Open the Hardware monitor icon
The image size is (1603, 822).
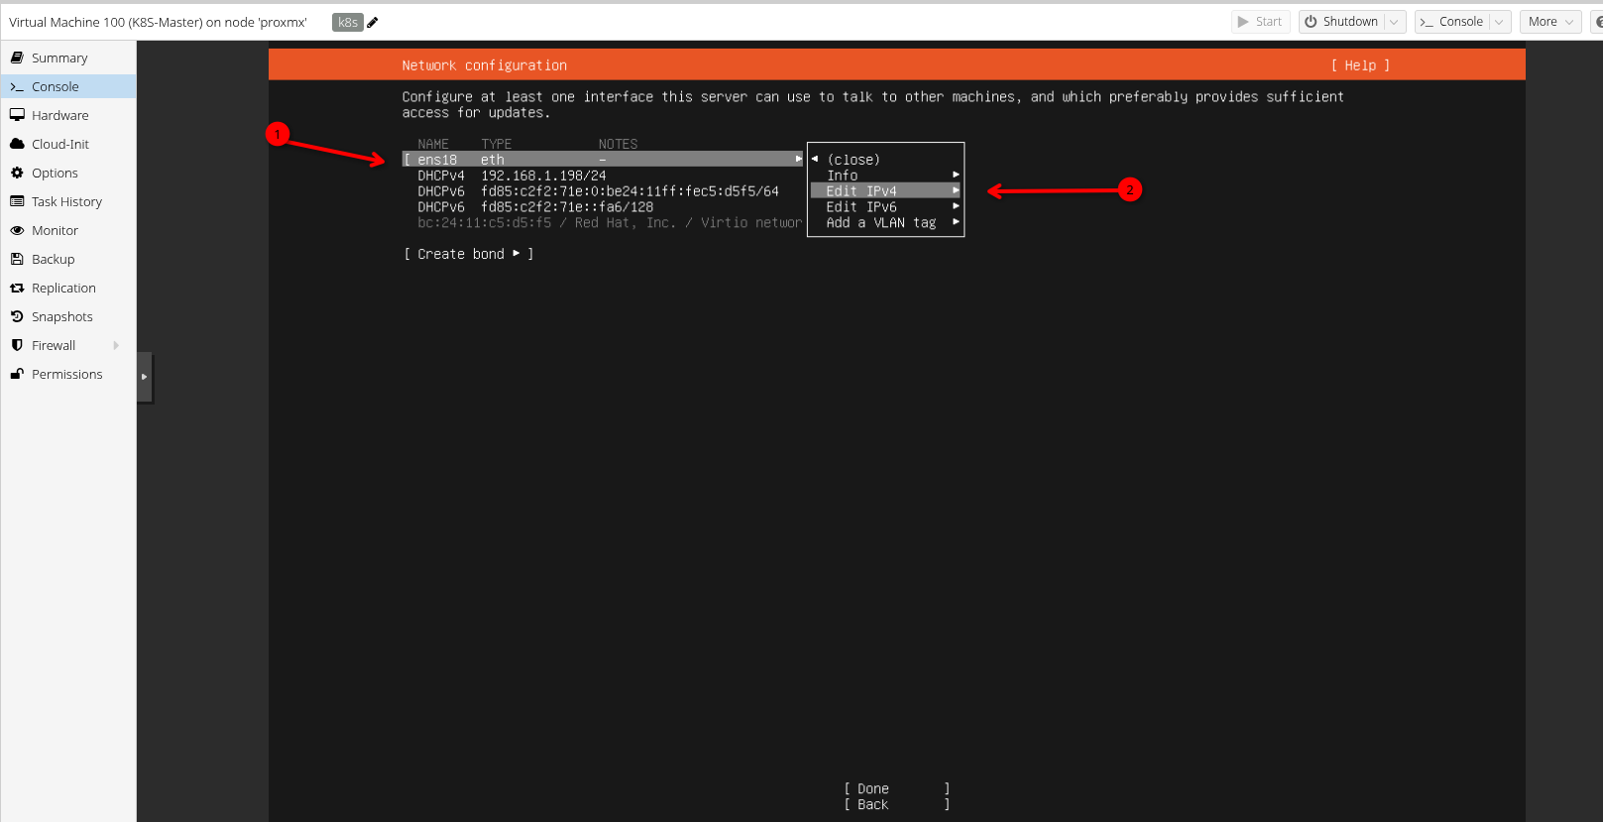point(17,115)
